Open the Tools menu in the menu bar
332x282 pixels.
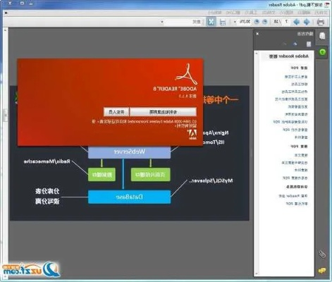[x=251, y=13]
